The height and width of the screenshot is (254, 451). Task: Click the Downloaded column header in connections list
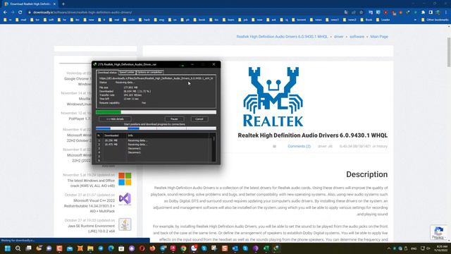(114, 135)
